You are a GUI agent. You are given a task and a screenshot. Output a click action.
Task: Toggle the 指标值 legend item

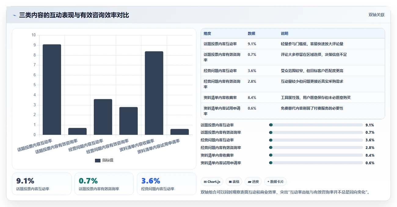(104, 160)
